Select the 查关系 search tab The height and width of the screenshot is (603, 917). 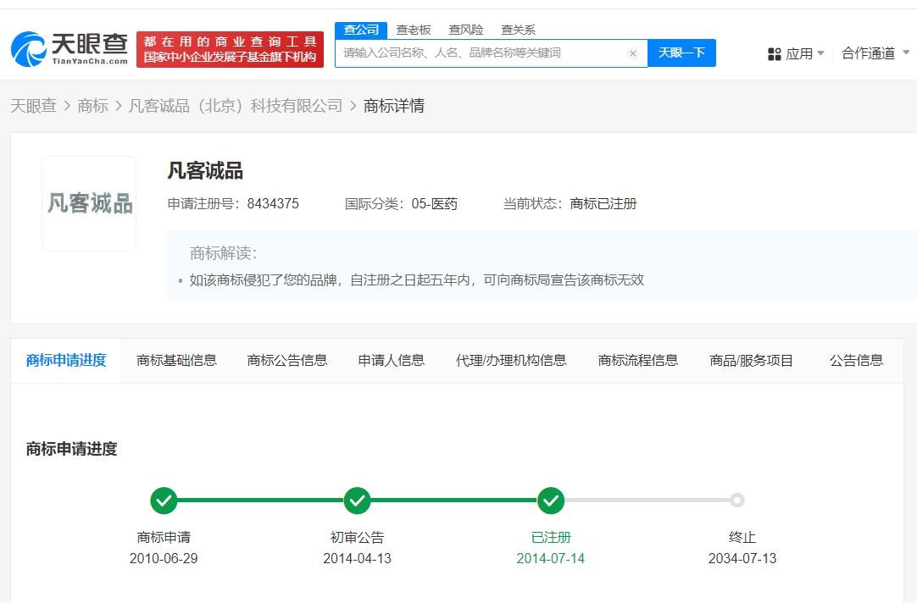click(518, 30)
